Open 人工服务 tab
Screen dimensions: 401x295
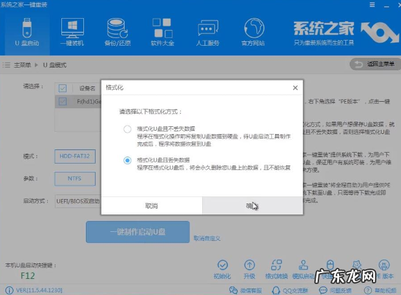point(208,32)
